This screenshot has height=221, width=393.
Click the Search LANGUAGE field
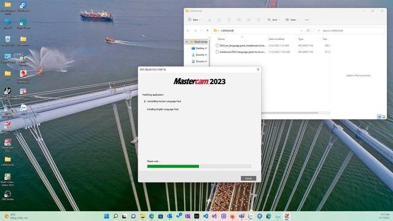(349, 31)
